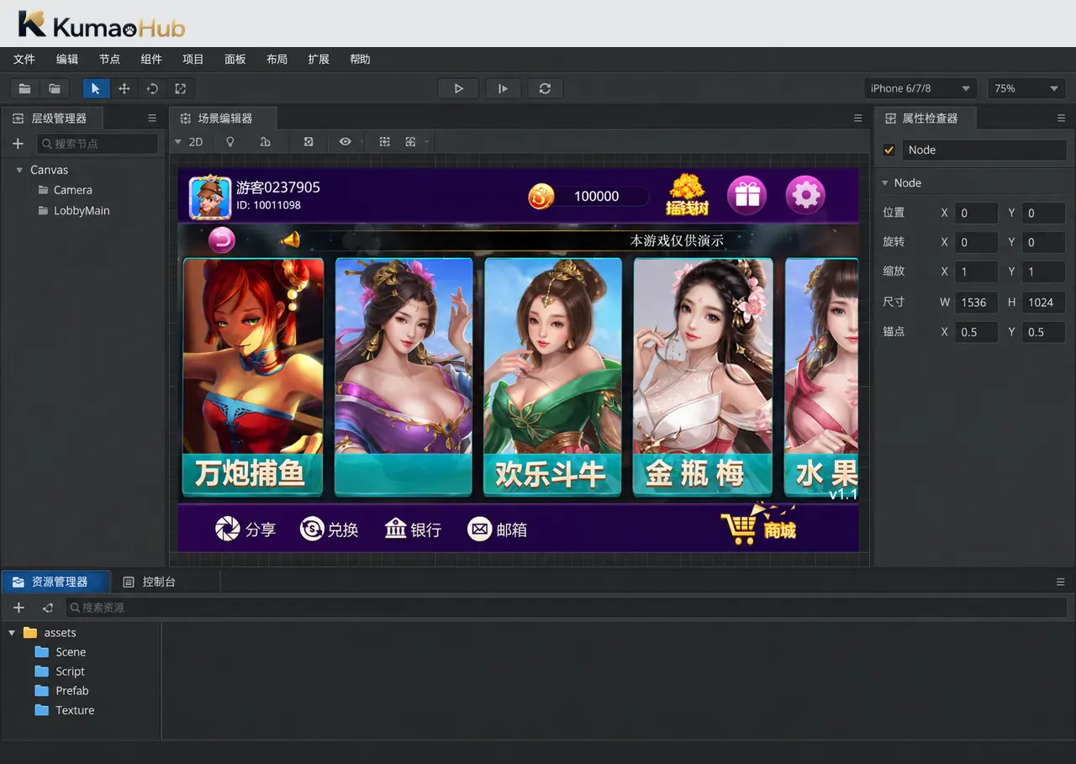Click the grouping icon in the scene toolbar
This screenshot has width=1076, height=764.
coord(410,142)
